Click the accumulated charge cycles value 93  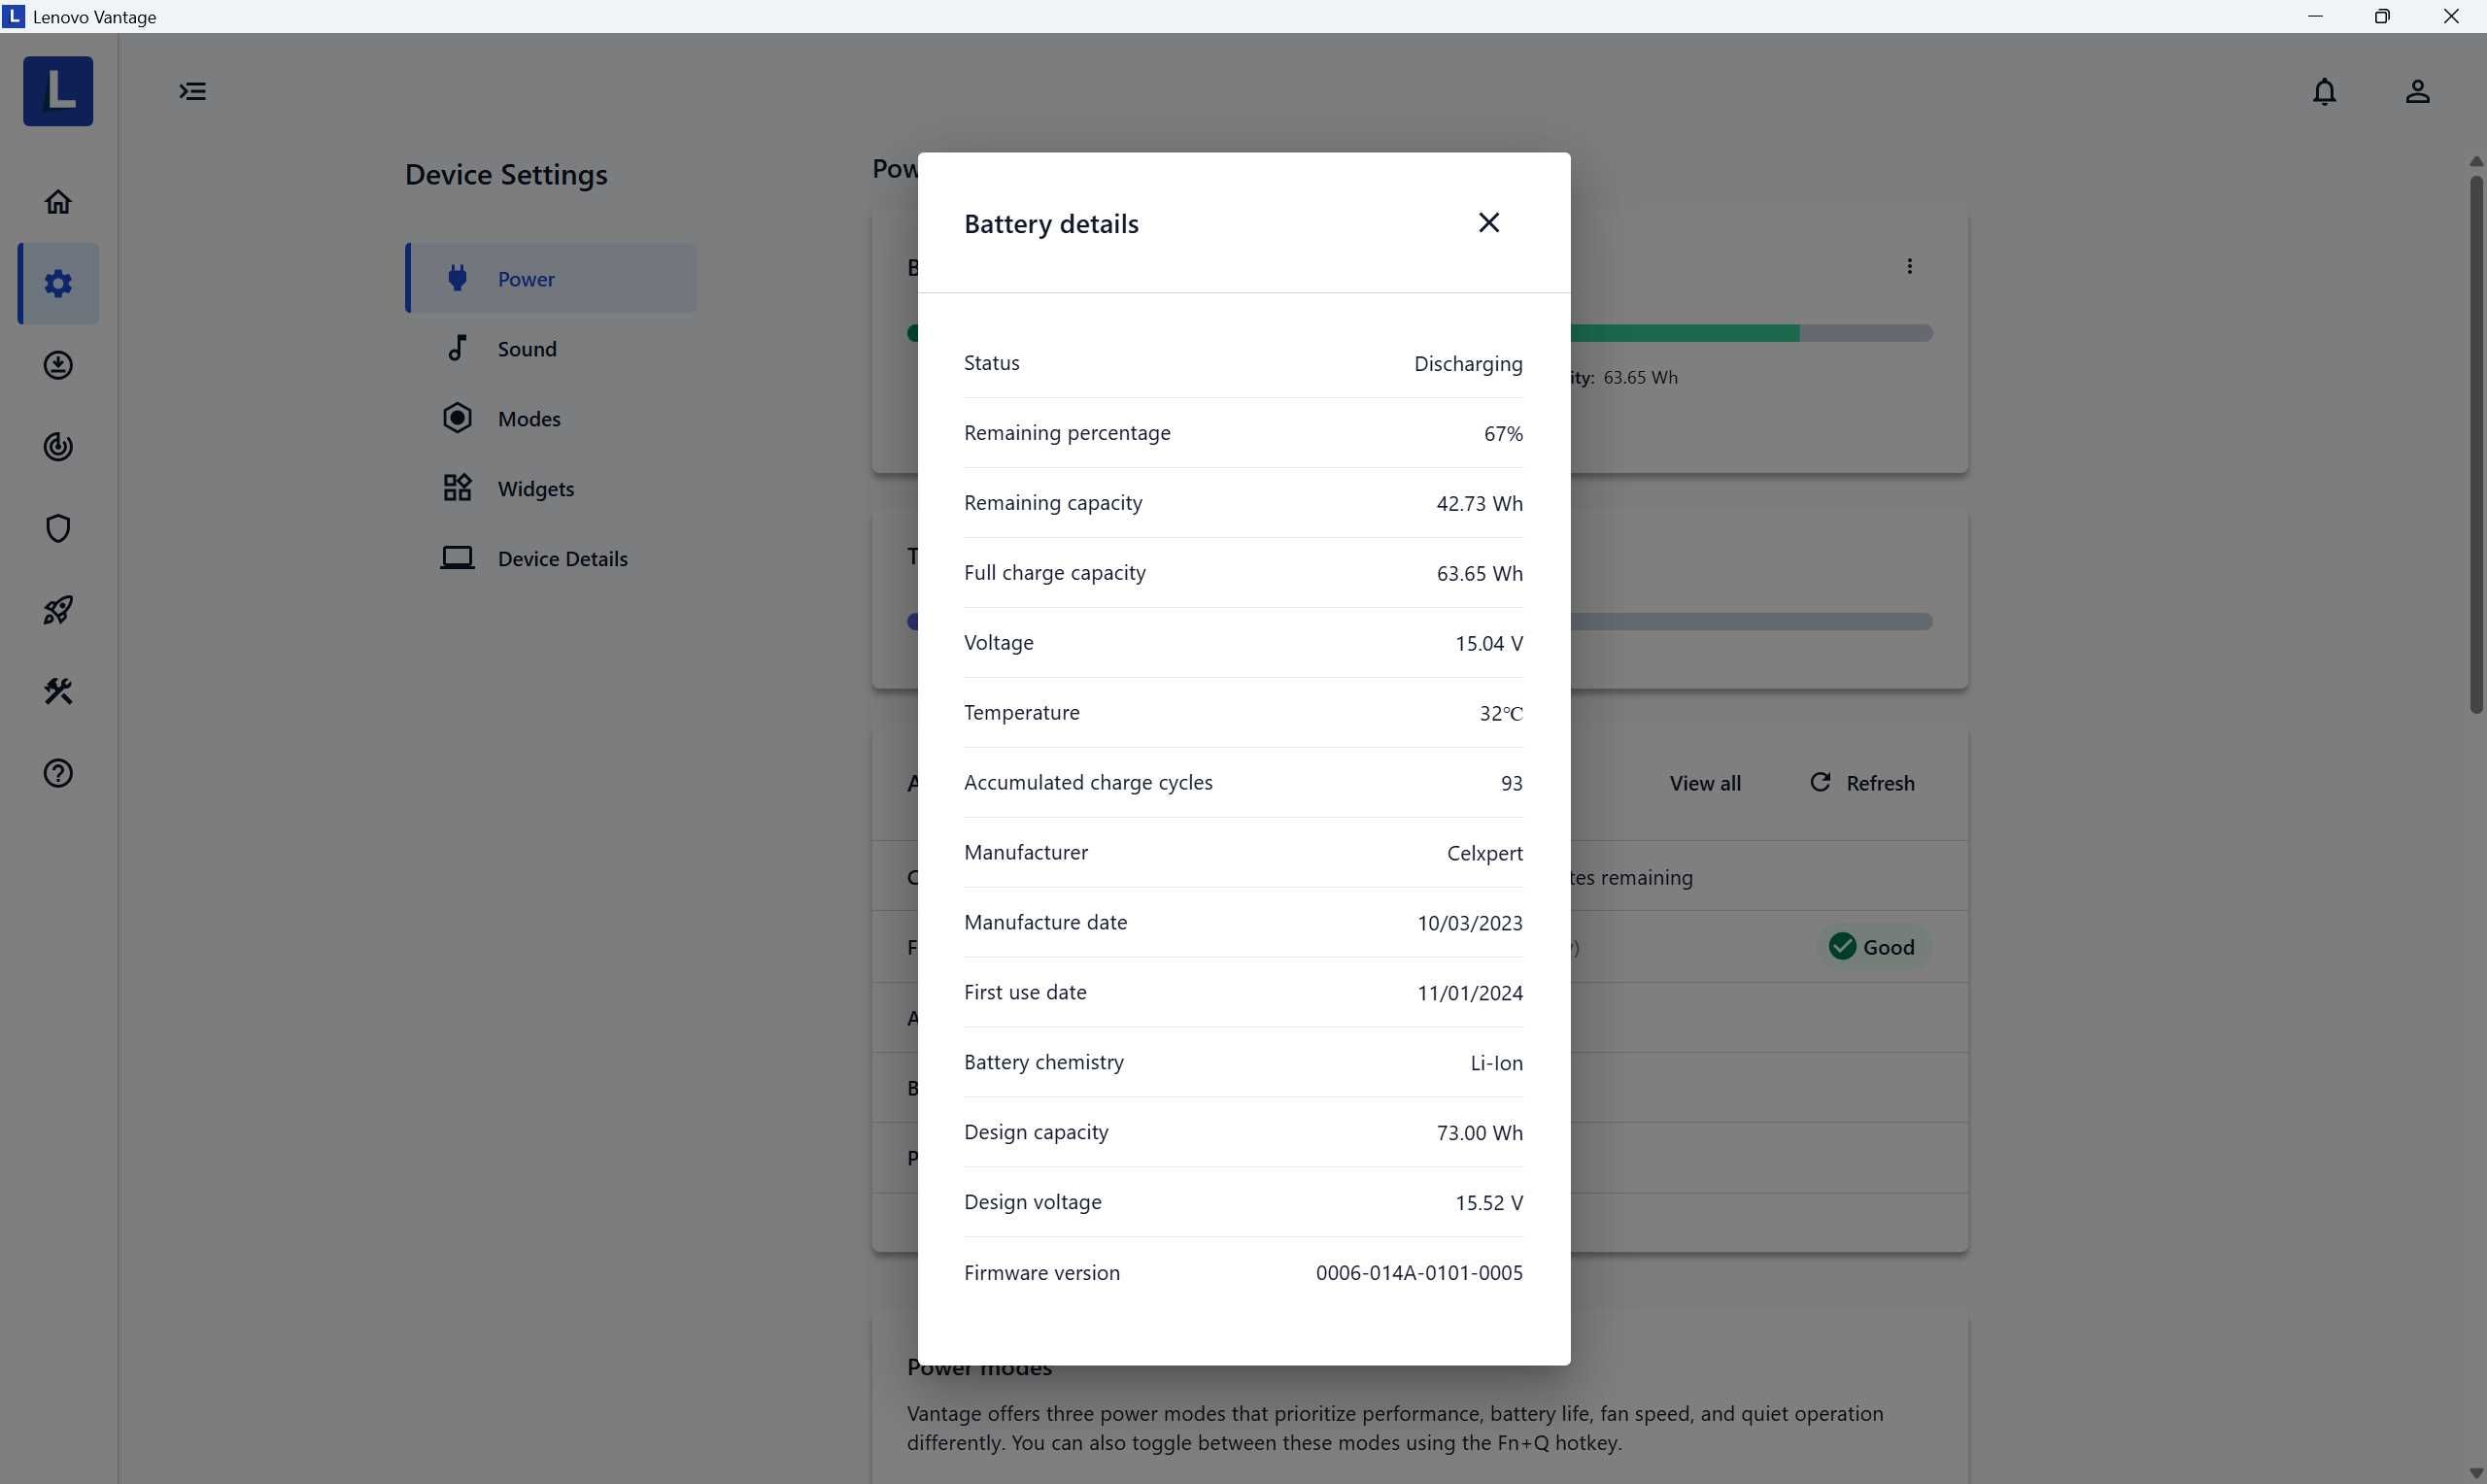coord(1511,783)
